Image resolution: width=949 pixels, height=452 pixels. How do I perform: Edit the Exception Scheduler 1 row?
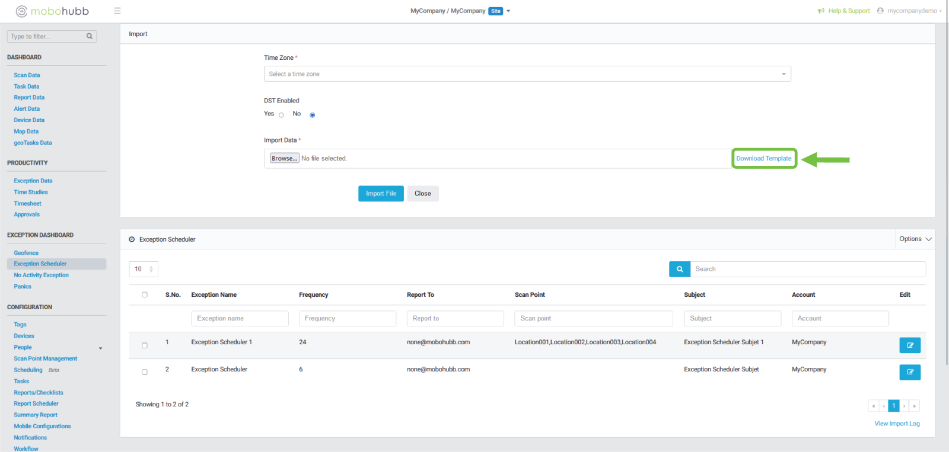[909, 345]
